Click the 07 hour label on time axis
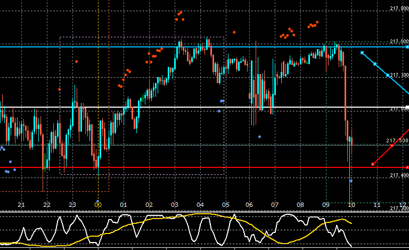 pyautogui.click(x=275, y=205)
